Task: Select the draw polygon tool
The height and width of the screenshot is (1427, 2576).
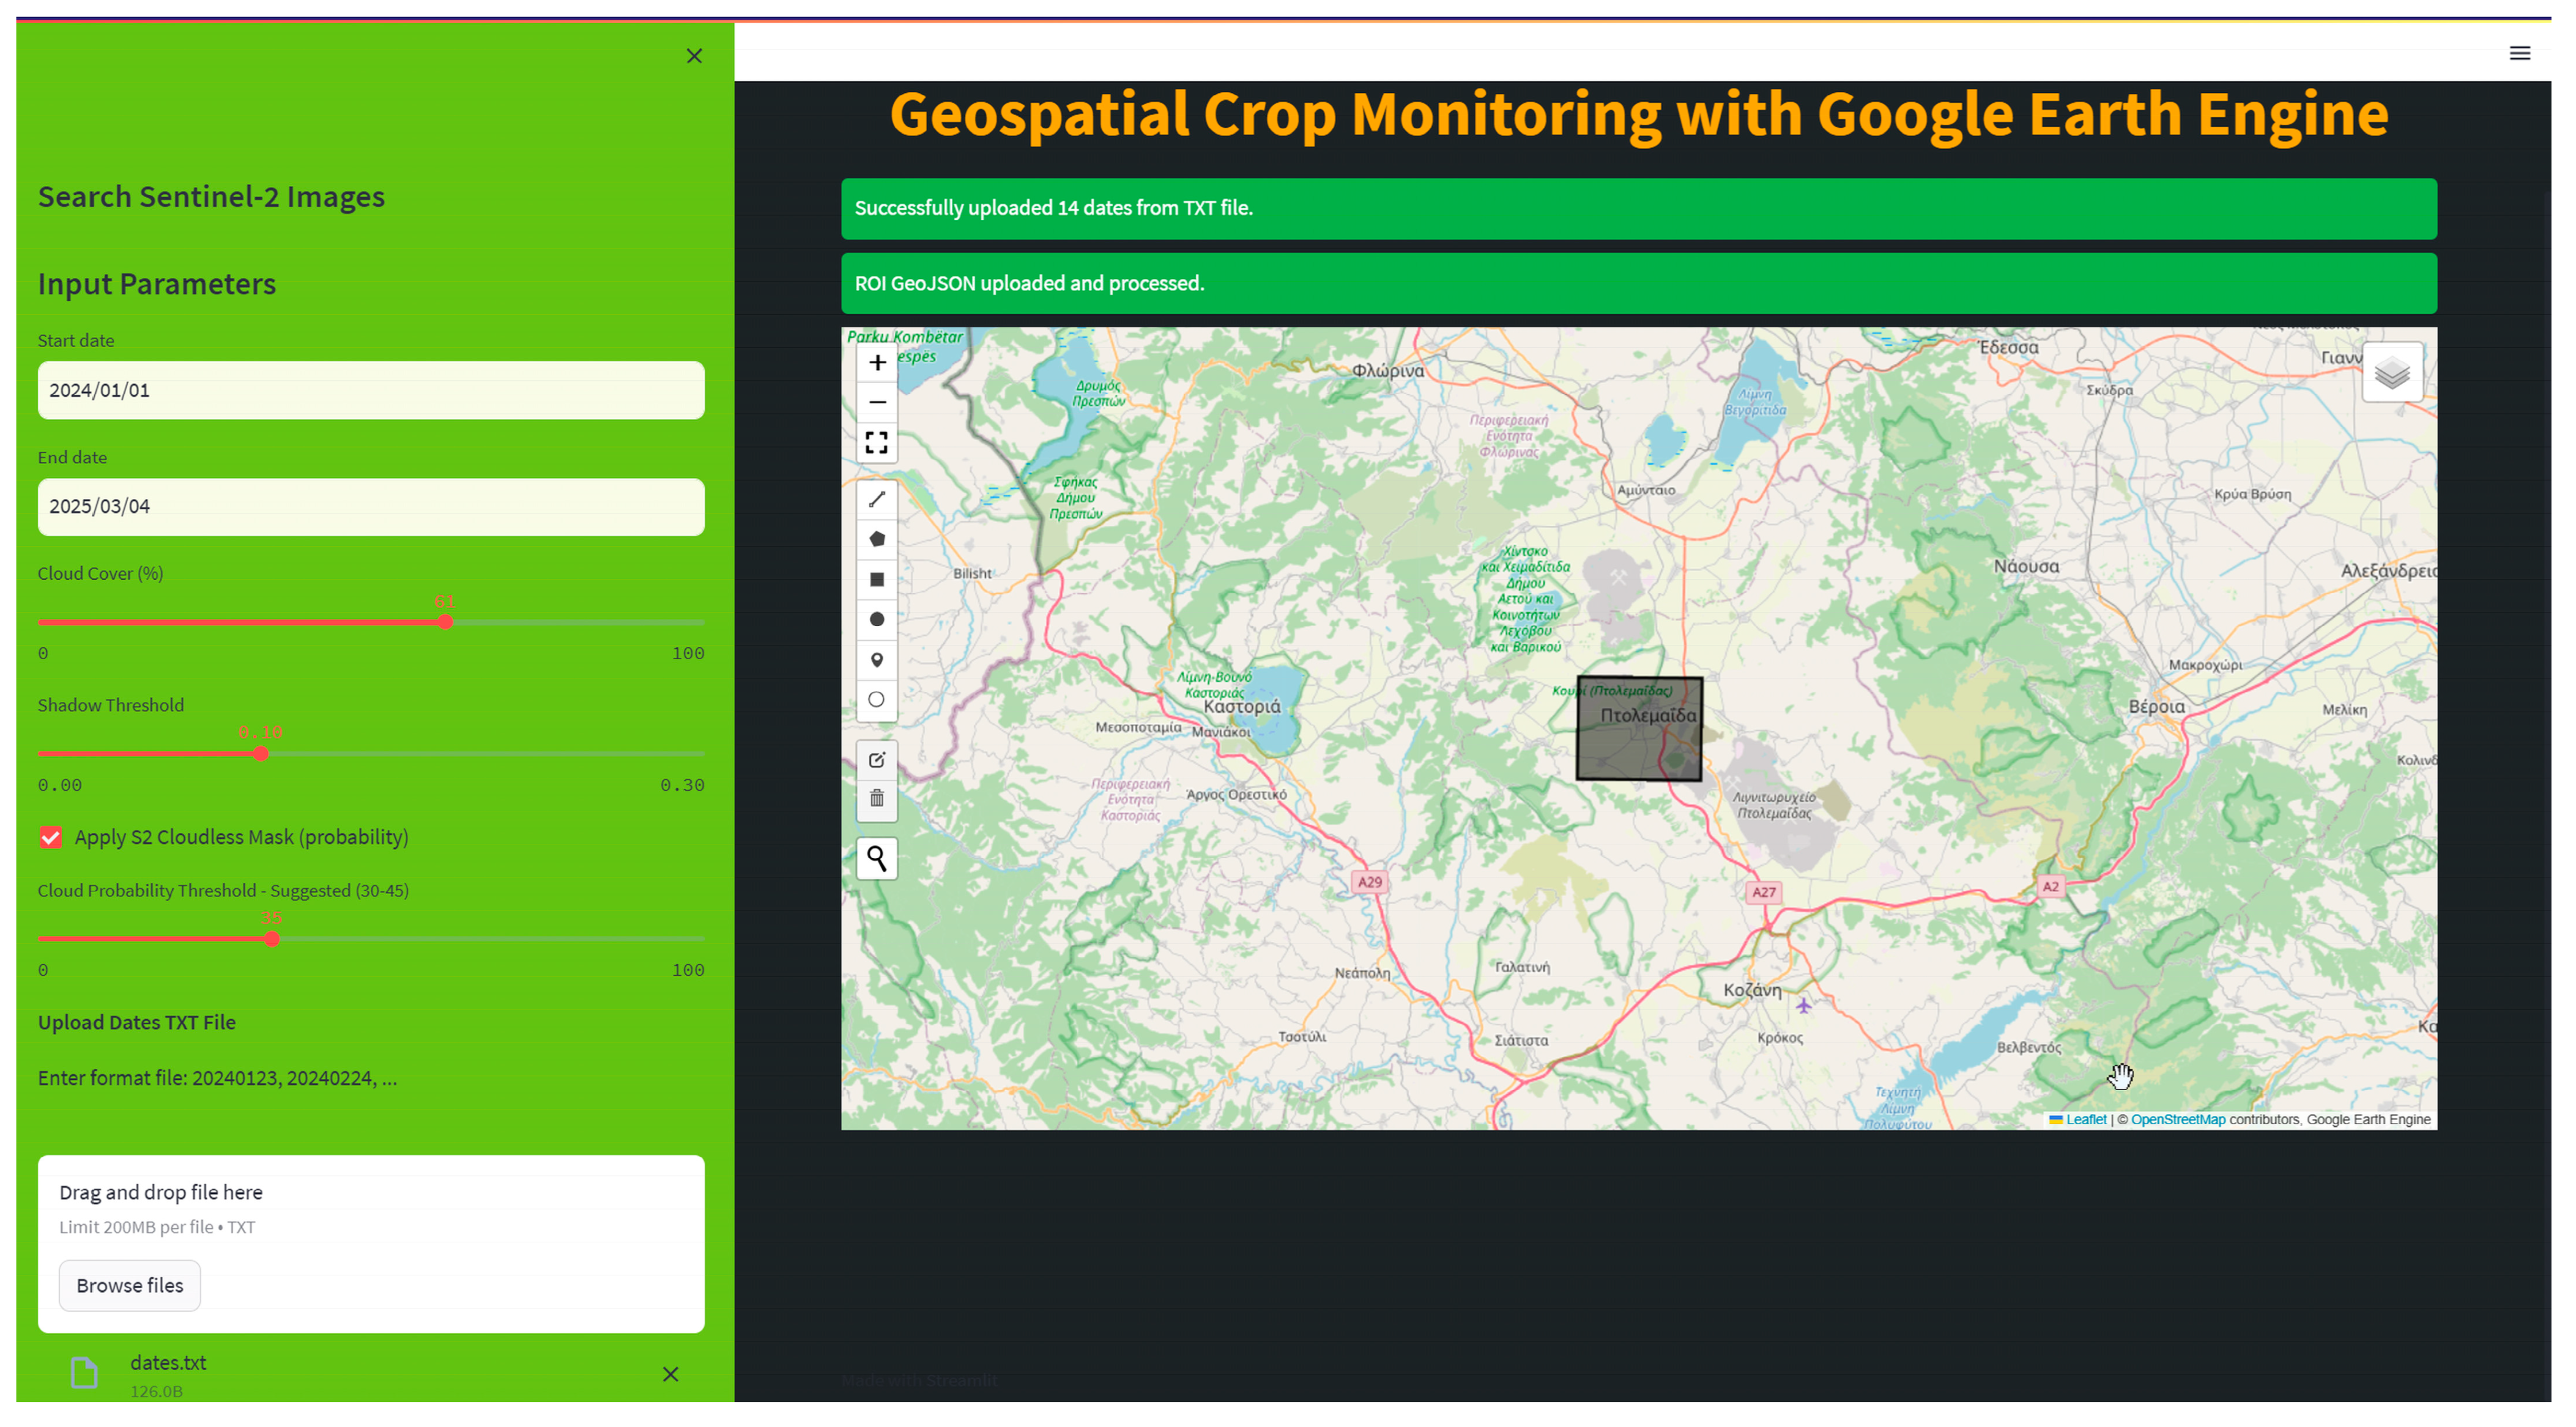Action: coord(877,539)
